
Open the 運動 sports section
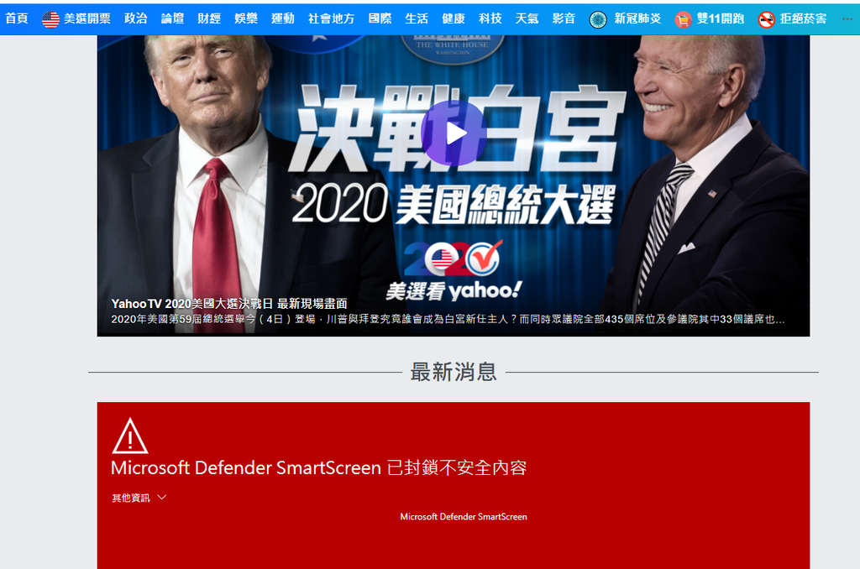point(282,18)
